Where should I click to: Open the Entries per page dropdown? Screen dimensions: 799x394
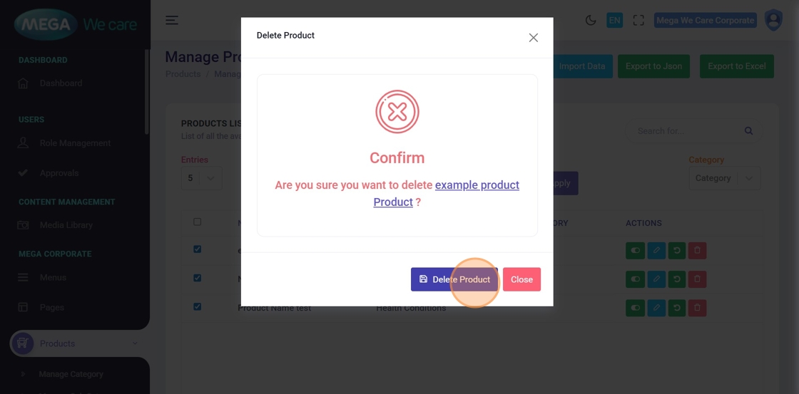[201, 178]
